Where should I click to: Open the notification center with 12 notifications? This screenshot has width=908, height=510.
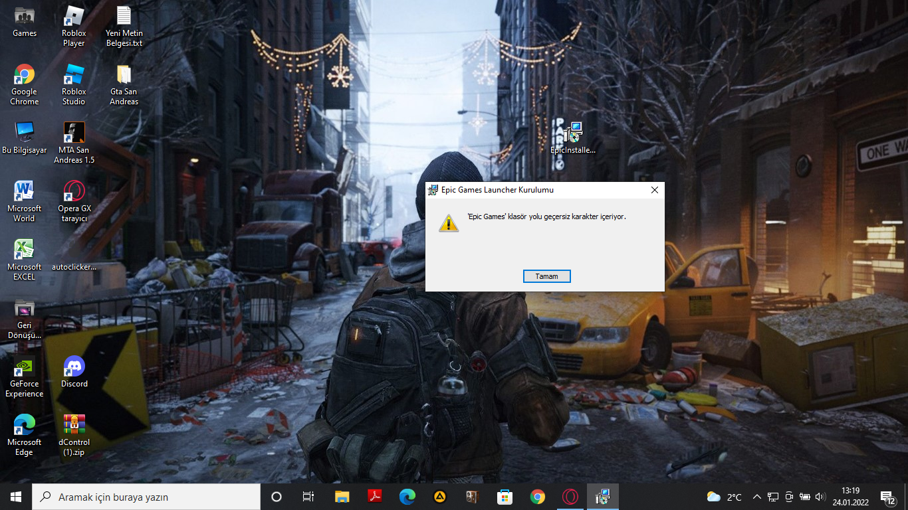click(888, 497)
